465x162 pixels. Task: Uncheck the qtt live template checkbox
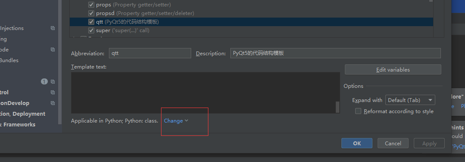coord(91,22)
